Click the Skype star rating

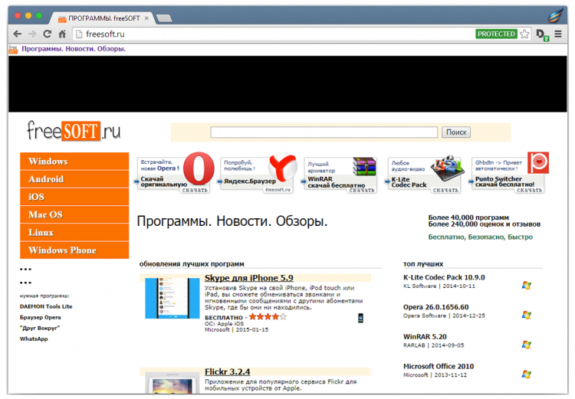pos(268,317)
